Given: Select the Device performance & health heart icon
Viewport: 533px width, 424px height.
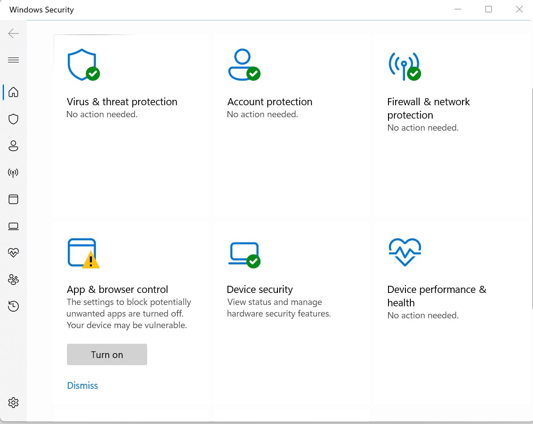Looking at the screenshot, I should [x=13, y=253].
